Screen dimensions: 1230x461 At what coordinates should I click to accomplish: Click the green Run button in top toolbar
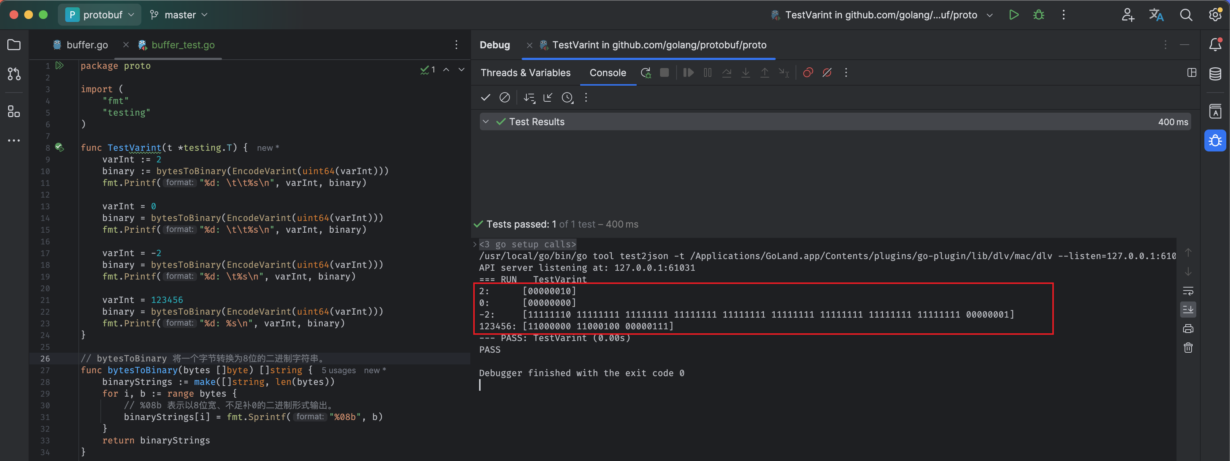coord(1014,15)
